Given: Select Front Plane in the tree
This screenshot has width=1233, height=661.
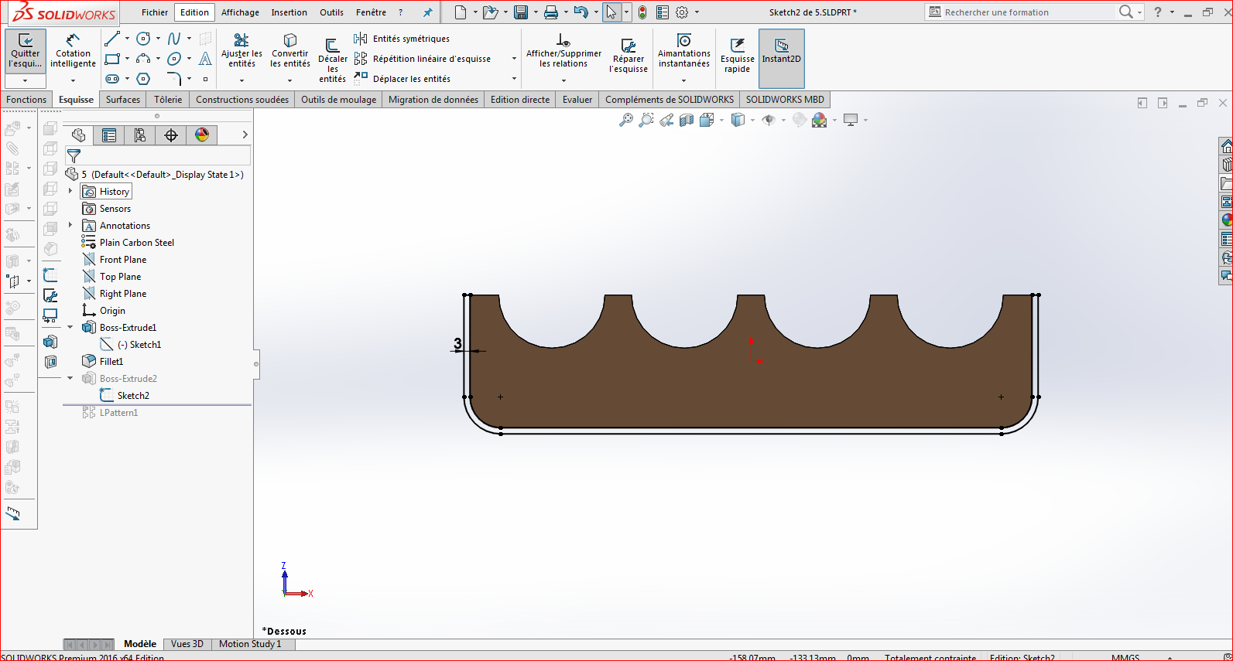Looking at the screenshot, I should point(122,259).
